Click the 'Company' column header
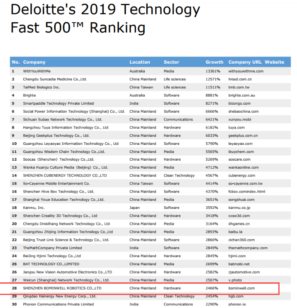 [x=34, y=62]
